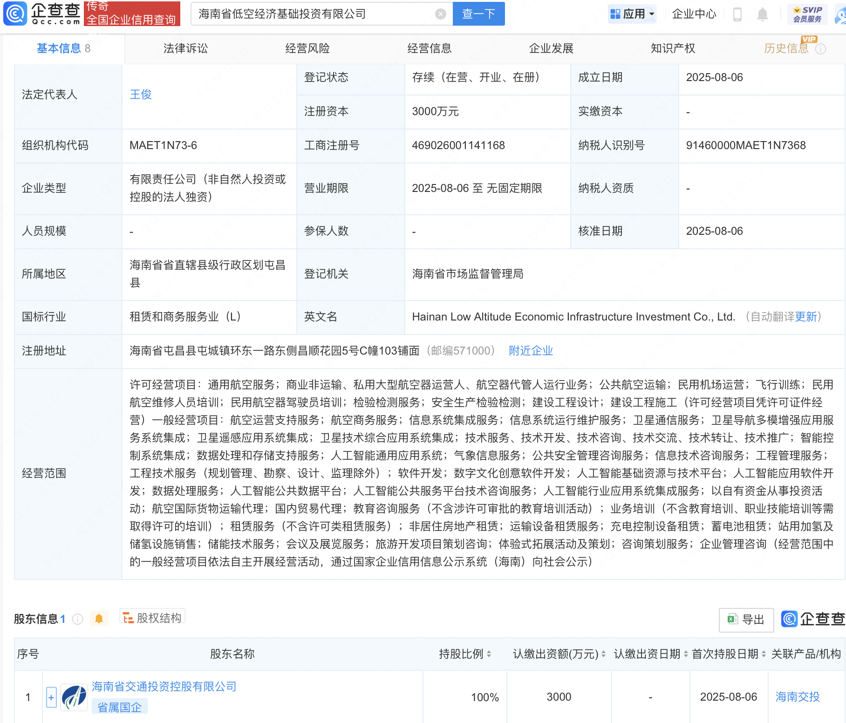Select registration number 469026001141168

[x=458, y=145]
